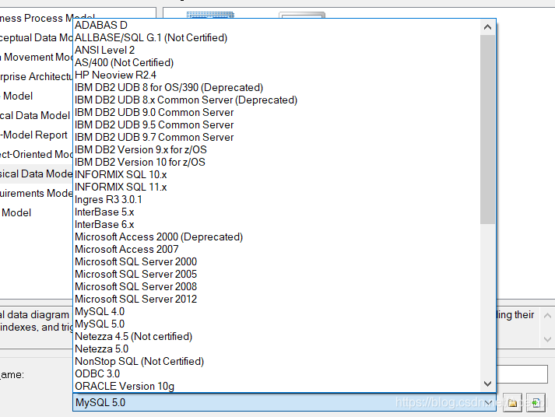Select Physical Data Model type

coord(36,173)
